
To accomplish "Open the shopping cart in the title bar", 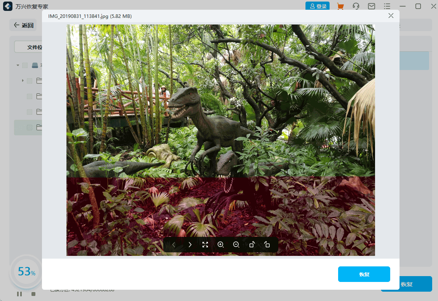I will [340, 6].
